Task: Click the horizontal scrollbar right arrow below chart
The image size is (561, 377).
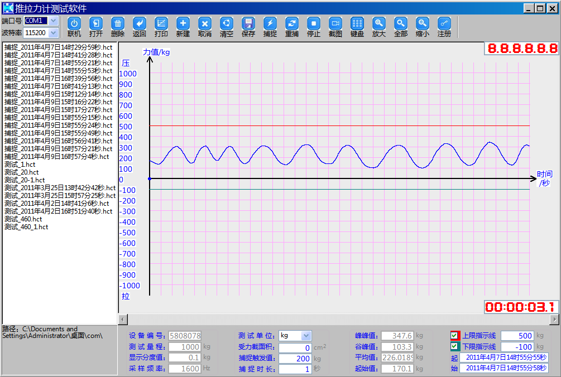Action: (x=554, y=319)
